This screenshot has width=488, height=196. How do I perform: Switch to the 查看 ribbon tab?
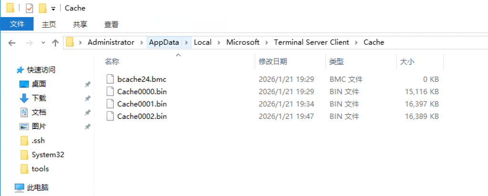pos(111,24)
